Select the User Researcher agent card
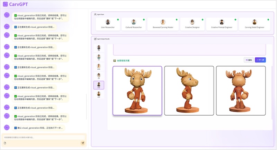 pos(108,24)
